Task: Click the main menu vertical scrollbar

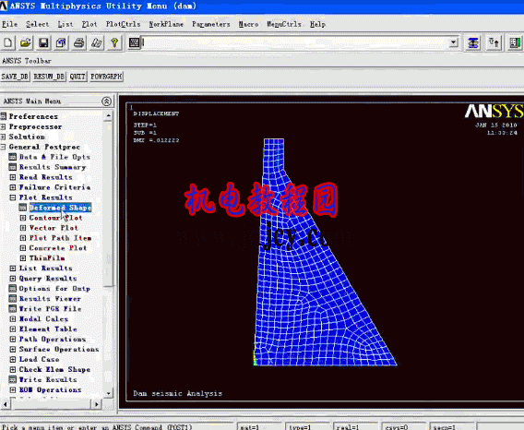Action: [108, 255]
